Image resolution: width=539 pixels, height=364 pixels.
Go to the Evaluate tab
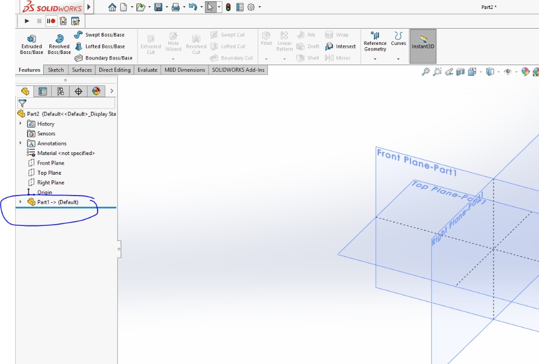(x=148, y=70)
